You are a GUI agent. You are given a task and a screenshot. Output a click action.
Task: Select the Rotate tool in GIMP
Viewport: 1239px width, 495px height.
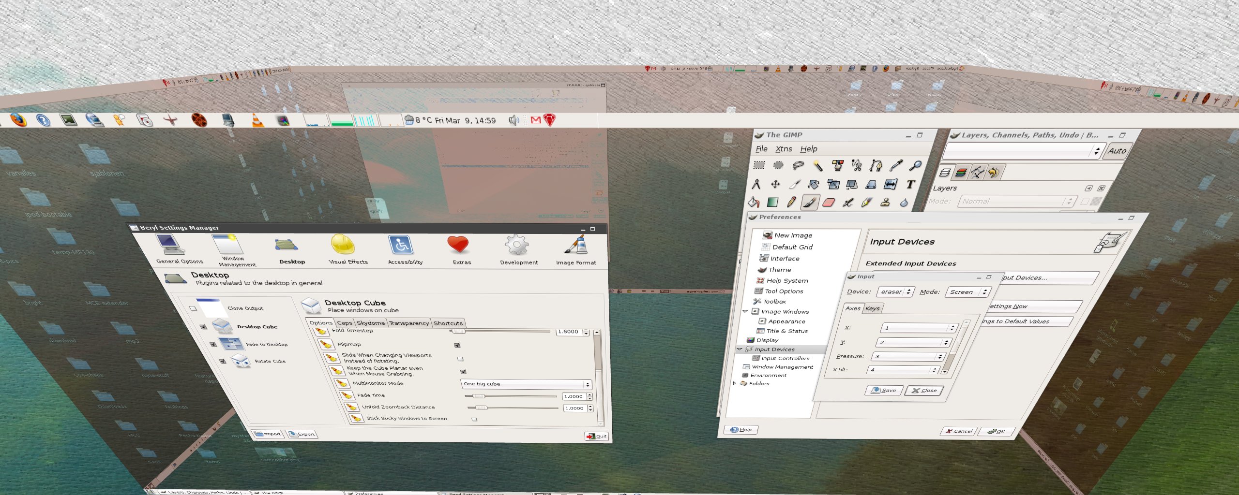[814, 184]
